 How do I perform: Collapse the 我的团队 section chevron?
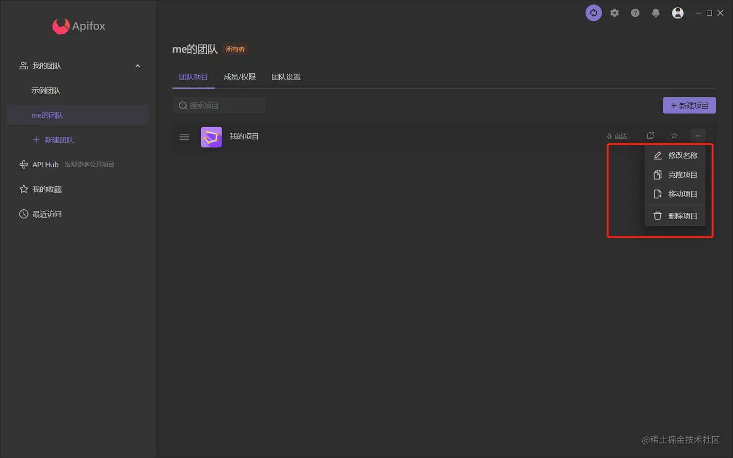coord(137,65)
